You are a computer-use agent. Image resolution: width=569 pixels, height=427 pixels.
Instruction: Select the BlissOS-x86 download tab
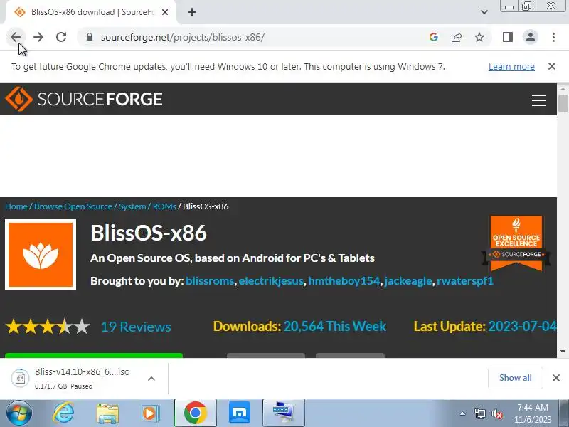(91, 12)
